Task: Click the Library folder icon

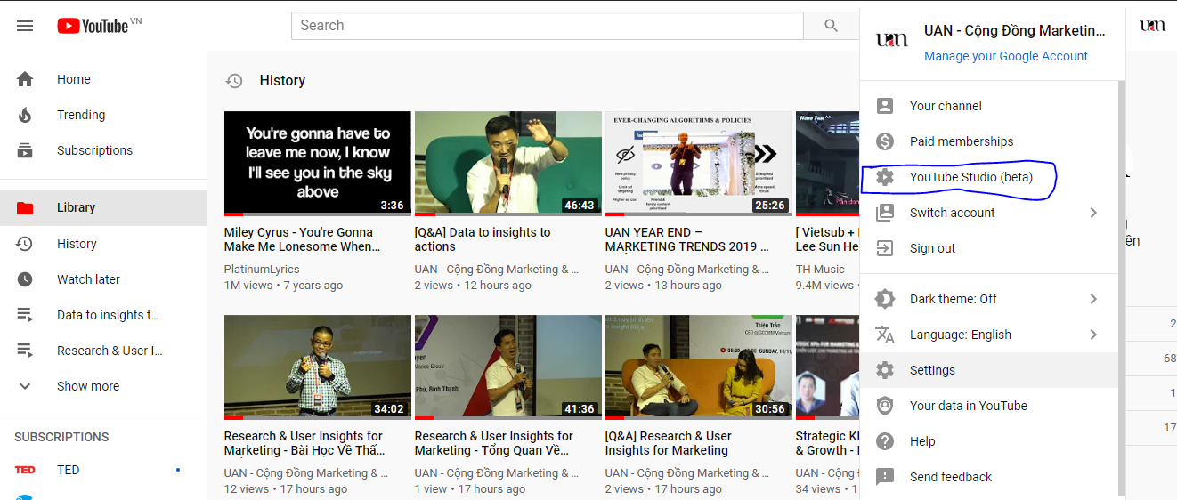Action: (x=25, y=207)
